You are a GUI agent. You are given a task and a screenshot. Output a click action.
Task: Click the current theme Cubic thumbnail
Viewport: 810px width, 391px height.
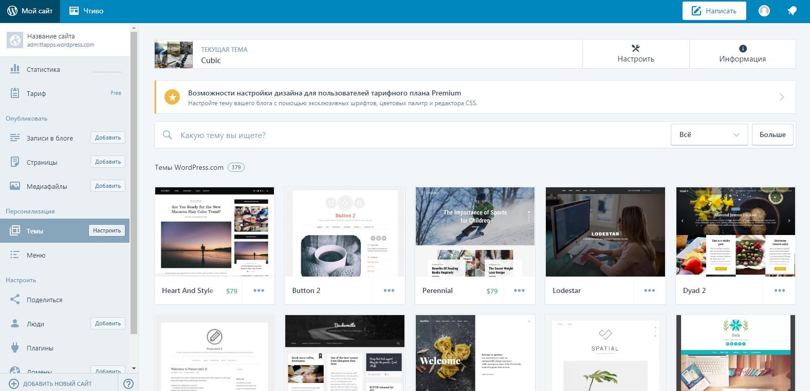pos(174,54)
